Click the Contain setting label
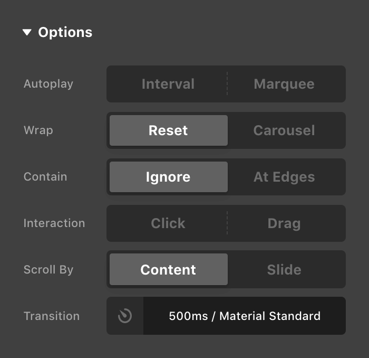The height and width of the screenshot is (358, 369). pos(45,177)
